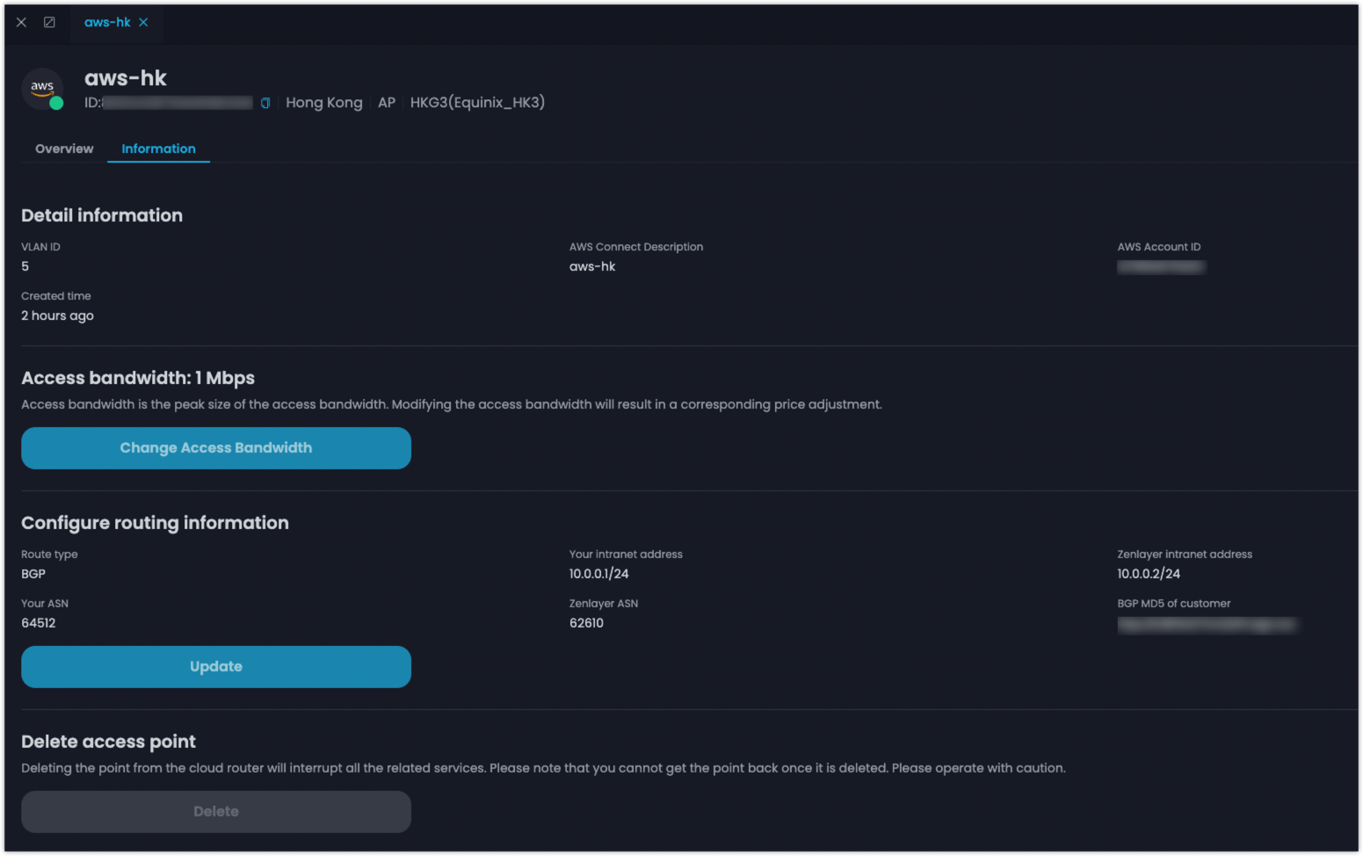Click the blurred AWS Account ID value
The width and height of the screenshot is (1363, 856).
pyautogui.click(x=1161, y=266)
